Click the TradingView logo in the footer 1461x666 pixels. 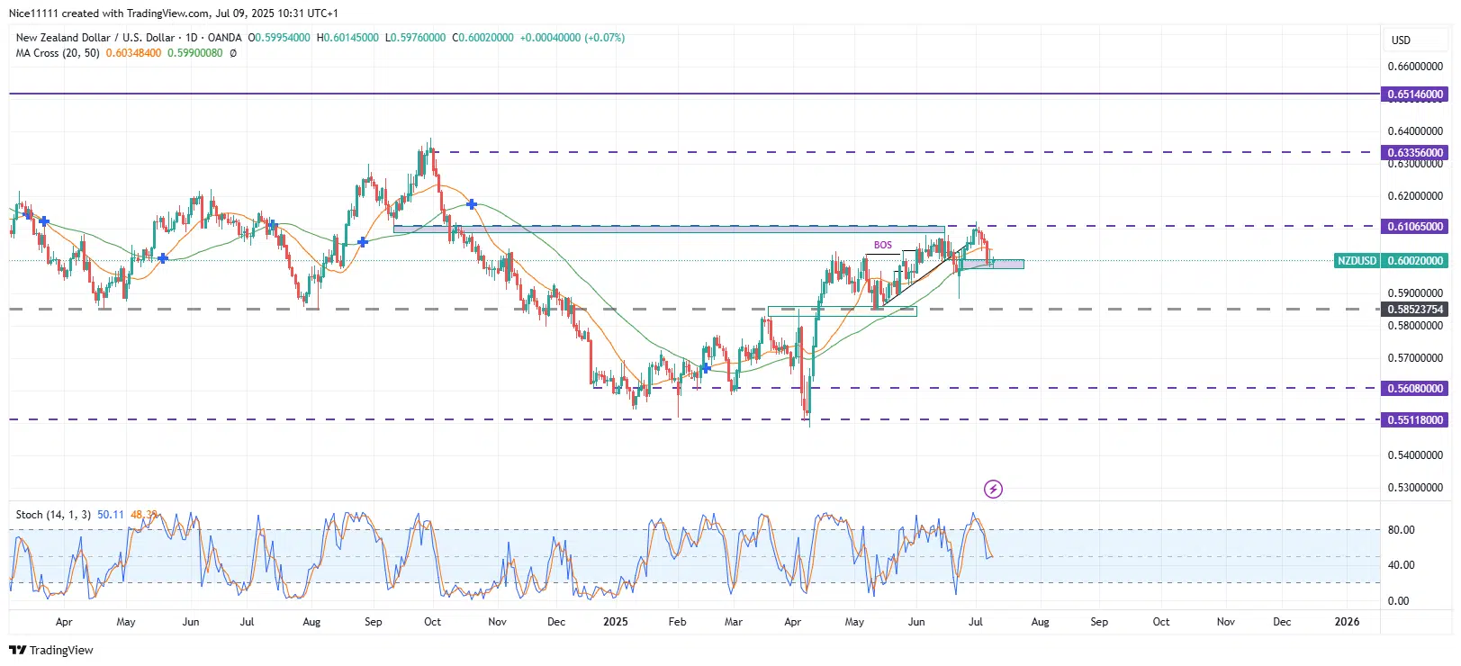coord(51,650)
